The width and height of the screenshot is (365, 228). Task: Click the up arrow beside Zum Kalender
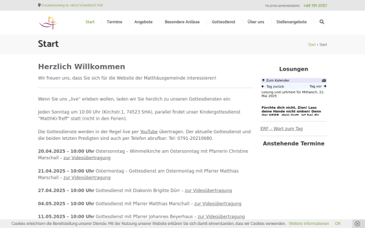click(263, 80)
